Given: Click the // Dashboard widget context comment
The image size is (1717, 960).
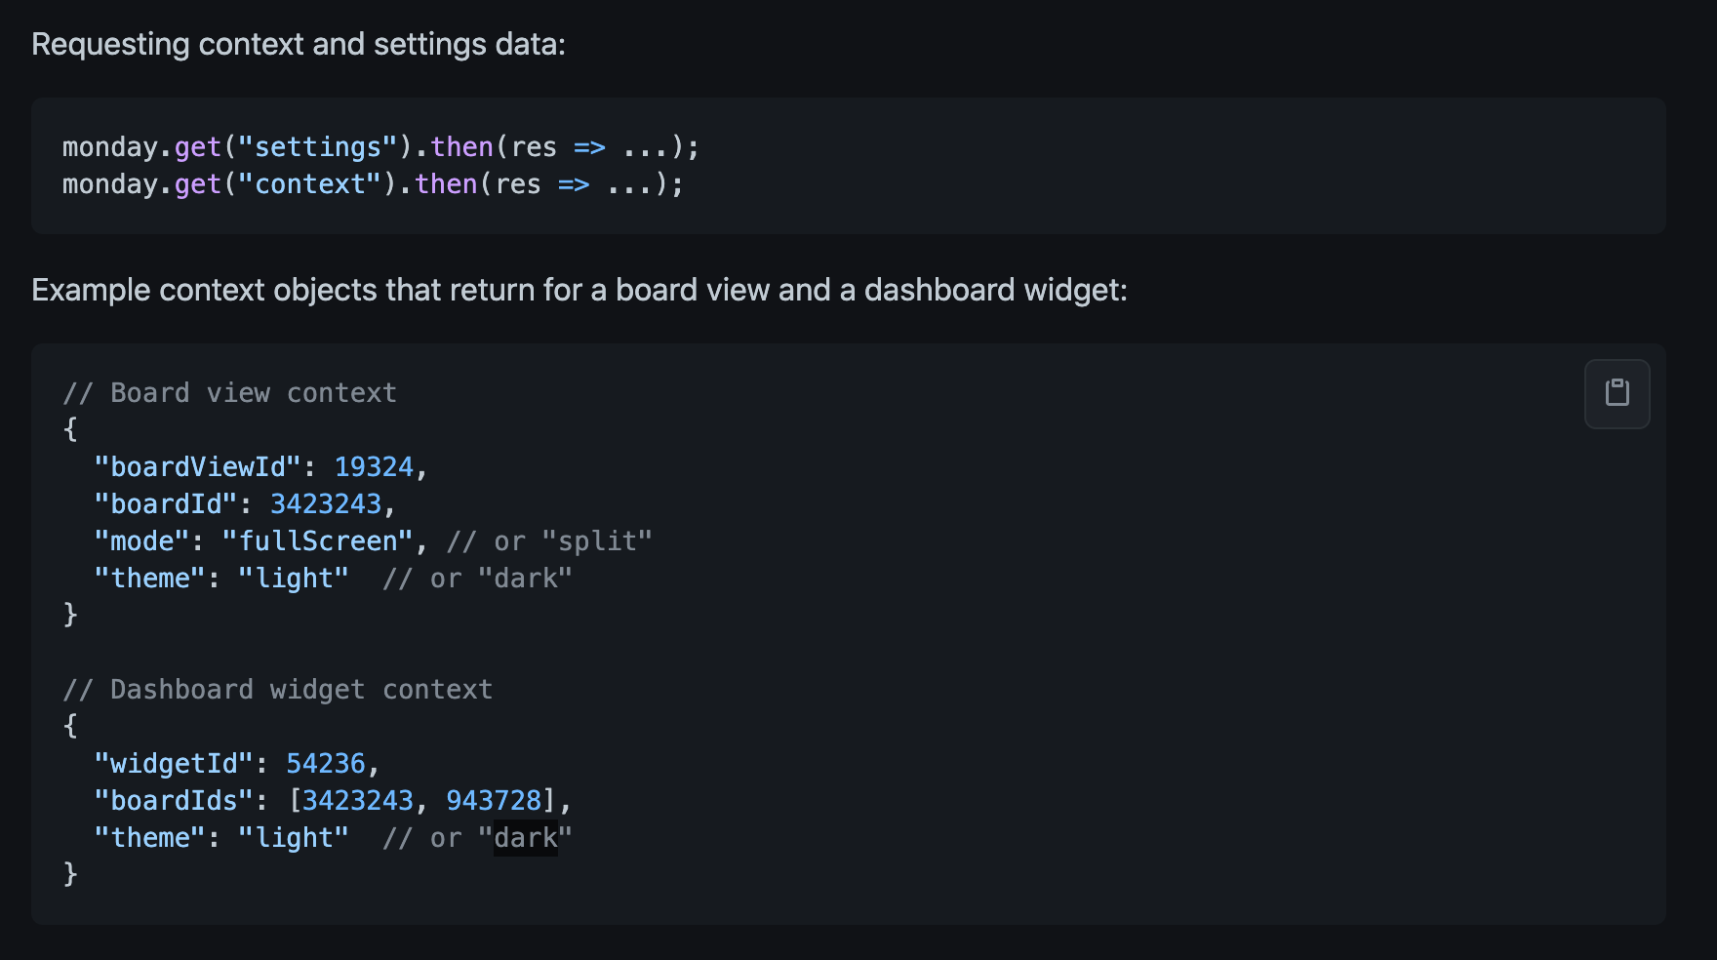Looking at the screenshot, I should click(278, 690).
